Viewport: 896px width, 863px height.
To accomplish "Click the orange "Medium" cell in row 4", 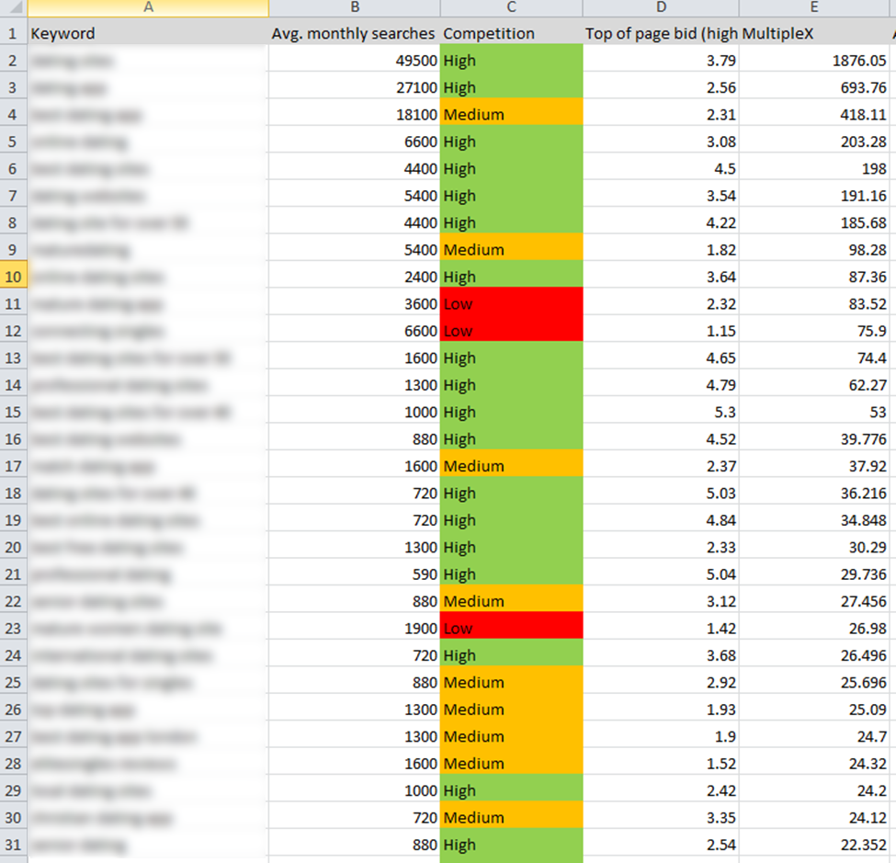I will [511, 115].
